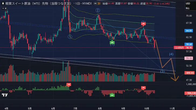Open the BLL unit selector
The width and height of the screenshot is (196, 110).
(188, 8)
